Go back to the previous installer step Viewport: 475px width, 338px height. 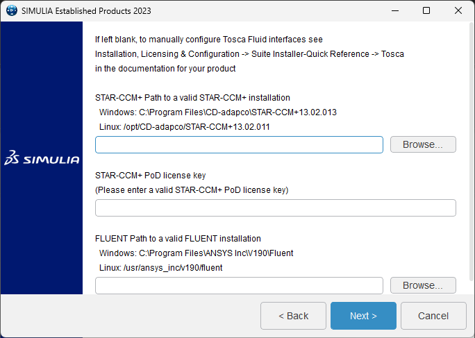(293, 316)
